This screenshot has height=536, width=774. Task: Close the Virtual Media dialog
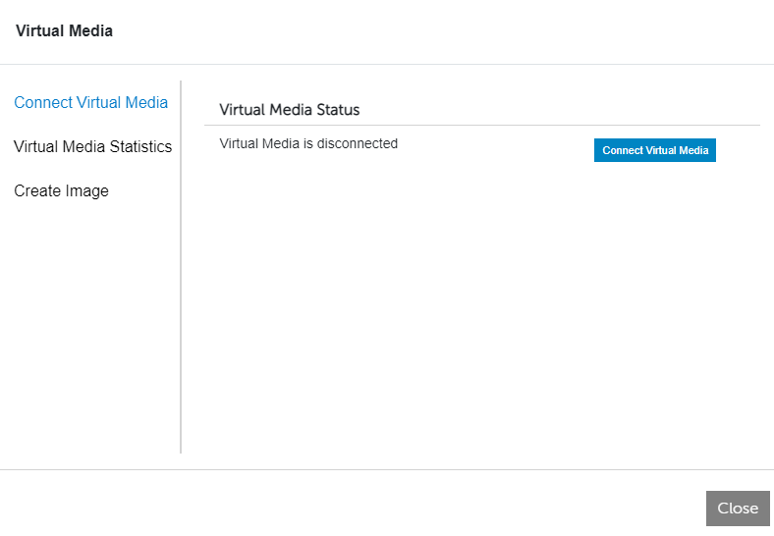[x=737, y=508]
